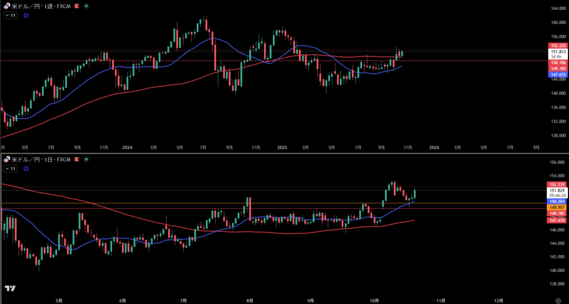The image size is (569, 304).
Task: Click the purple sync icon on weekly chart
Action: (26, 16)
